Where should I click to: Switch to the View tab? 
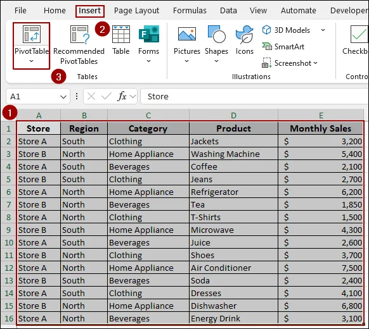click(x=259, y=11)
